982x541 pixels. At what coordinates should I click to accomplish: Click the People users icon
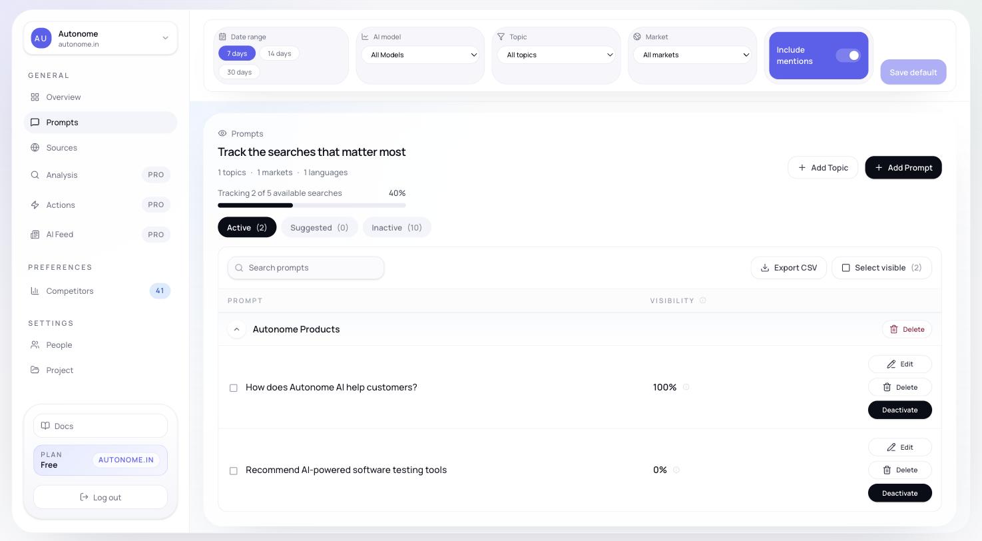coord(35,345)
